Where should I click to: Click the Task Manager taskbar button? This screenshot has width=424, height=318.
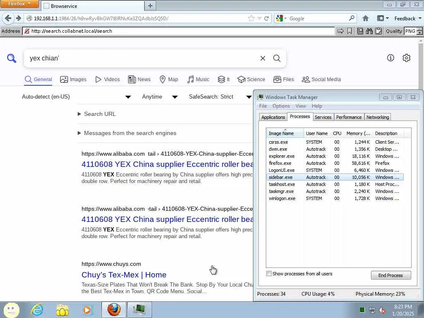[x=140, y=310]
